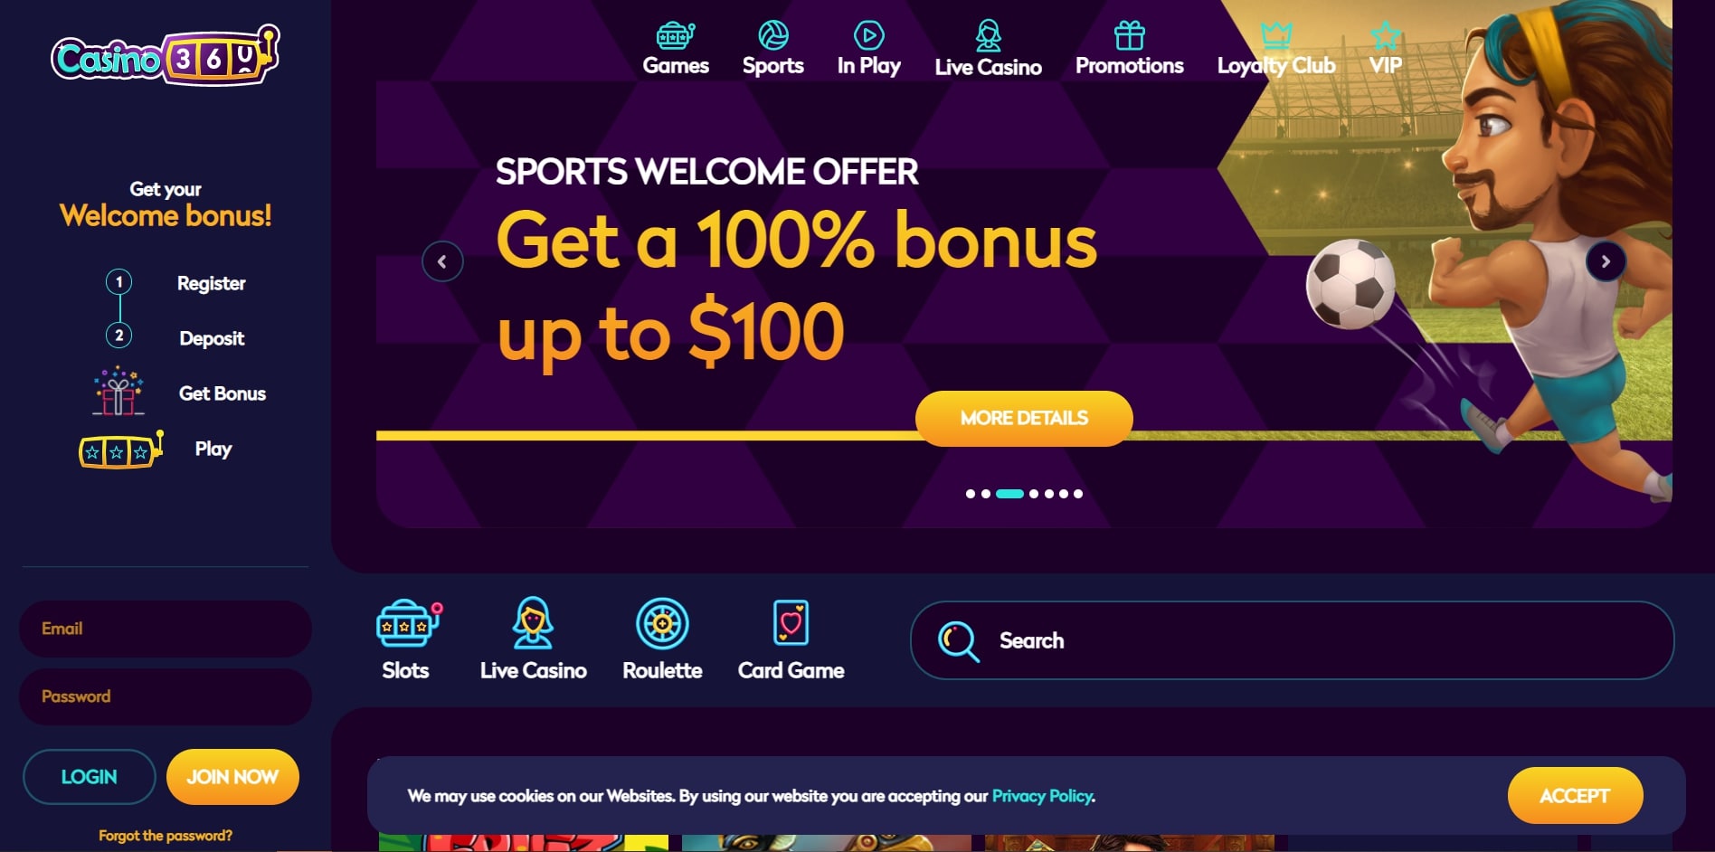Viewport: 1715px width, 852px height.
Task: Select the Roulette wheel category icon
Action: pos(662,623)
